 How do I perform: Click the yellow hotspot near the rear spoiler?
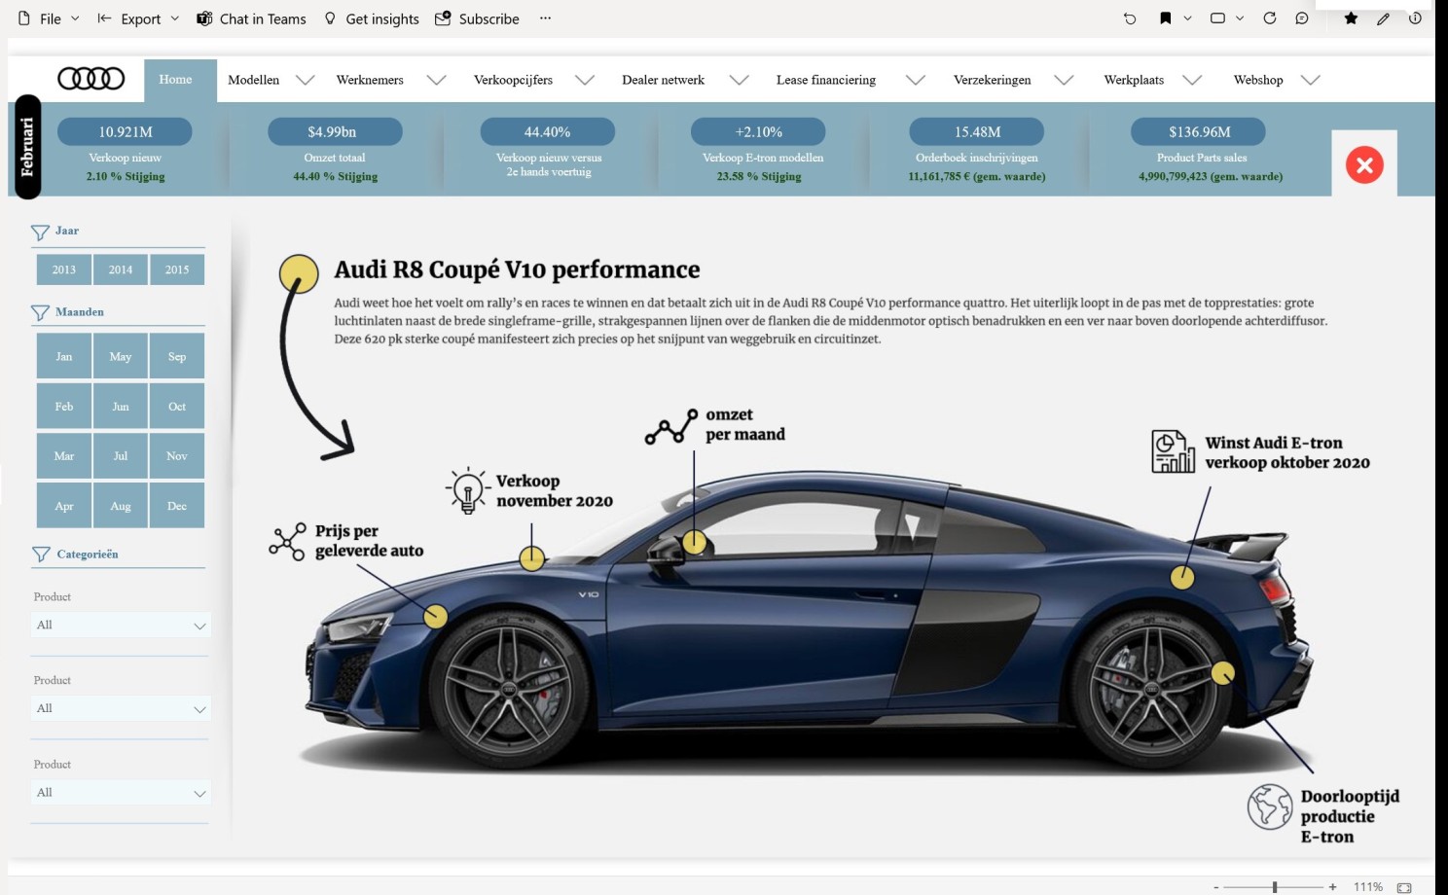1182,578
